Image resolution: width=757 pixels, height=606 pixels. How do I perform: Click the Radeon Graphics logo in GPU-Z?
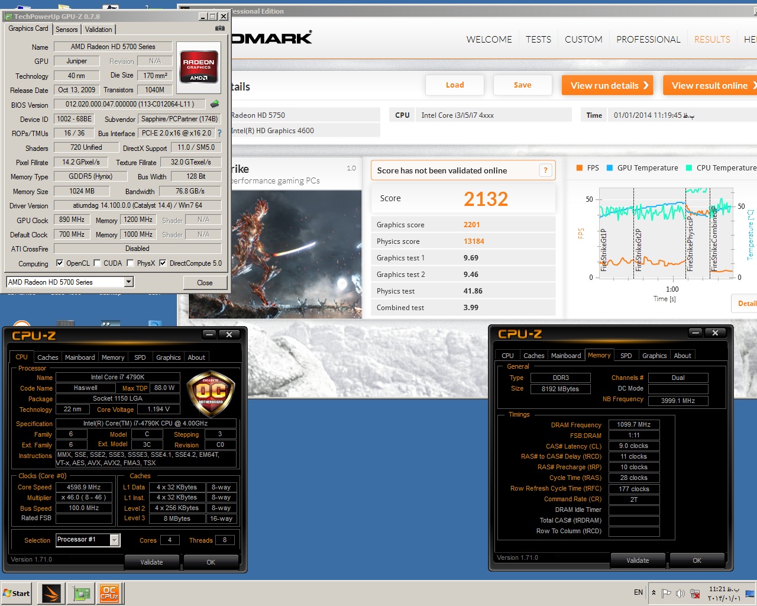pyautogui.click(x=199, y=67)
